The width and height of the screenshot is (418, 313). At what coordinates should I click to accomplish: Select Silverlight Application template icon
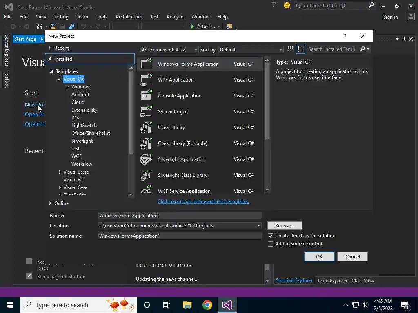[146, 159]
